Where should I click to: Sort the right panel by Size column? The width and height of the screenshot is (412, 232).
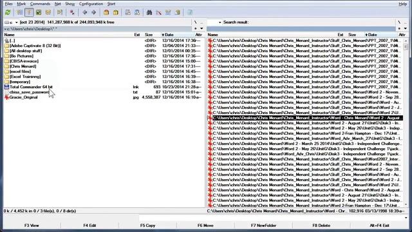click(352, 35)
